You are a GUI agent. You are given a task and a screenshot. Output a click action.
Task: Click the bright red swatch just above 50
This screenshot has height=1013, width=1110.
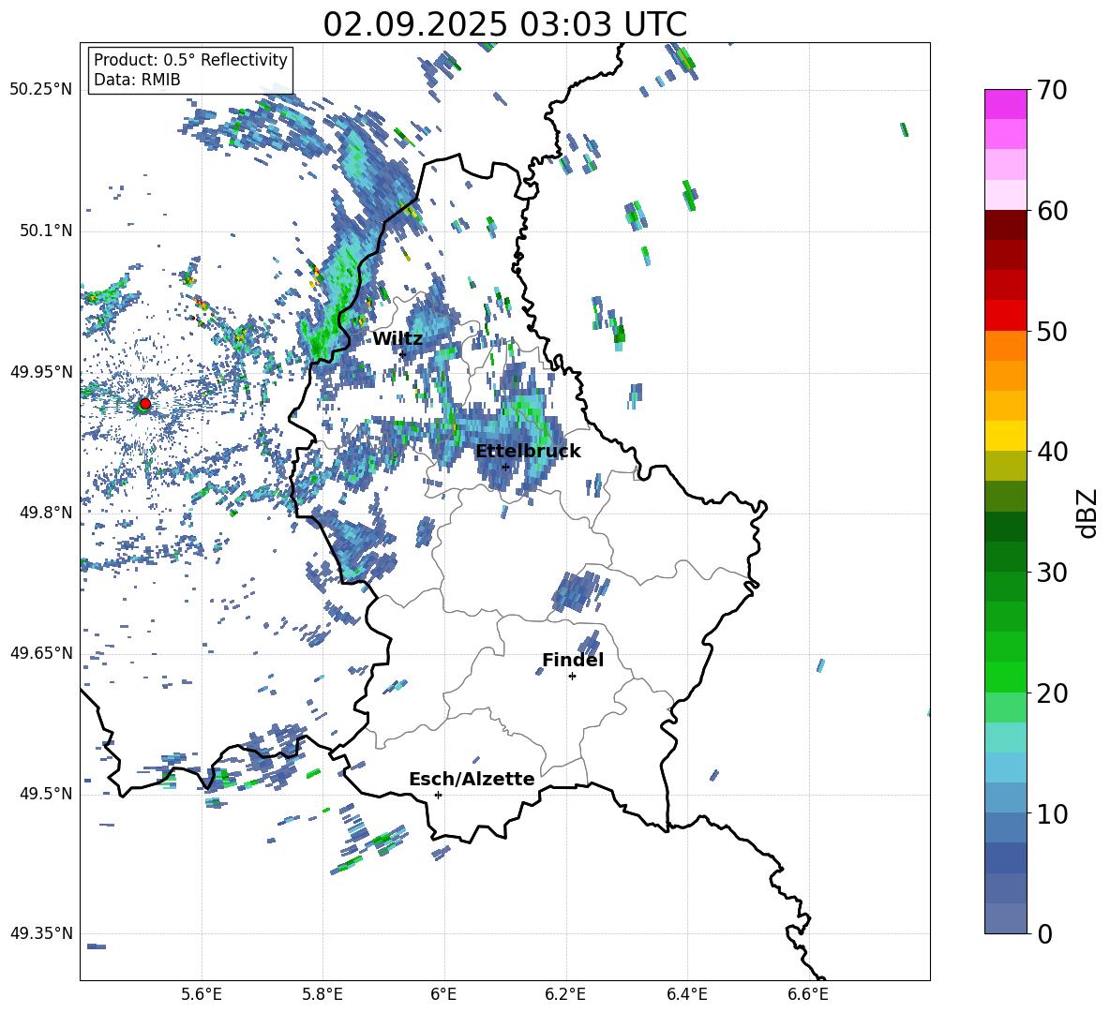tap(1006, 316)
